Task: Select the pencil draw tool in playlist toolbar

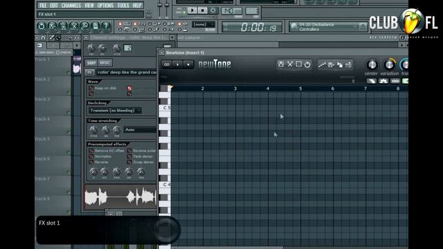Action: point(51,37)
